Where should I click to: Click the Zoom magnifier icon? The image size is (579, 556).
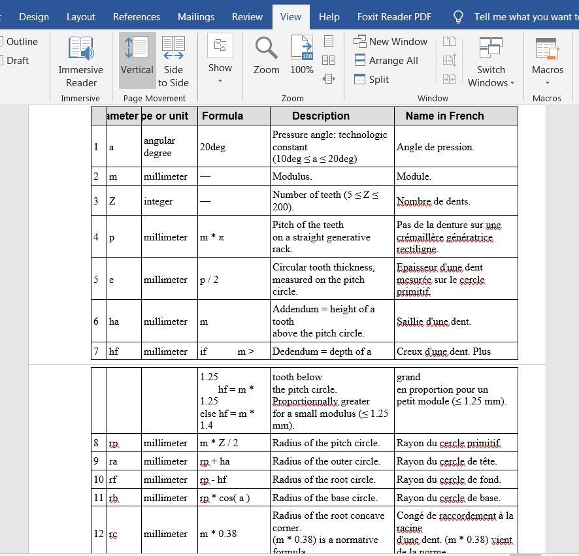tap(266, 56)
